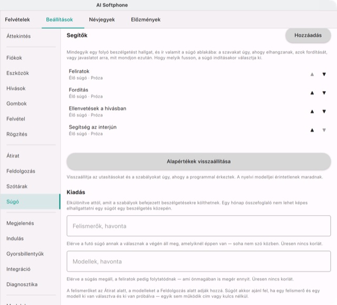Screen dimensions: 337x305
Task: Add a new helper with Hozzáadás
Action: pyautogui.click(x=308, y=35)
